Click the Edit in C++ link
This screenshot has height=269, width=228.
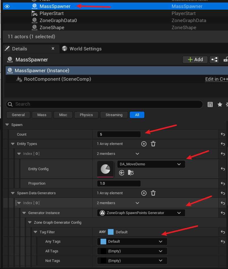(216, 79)
